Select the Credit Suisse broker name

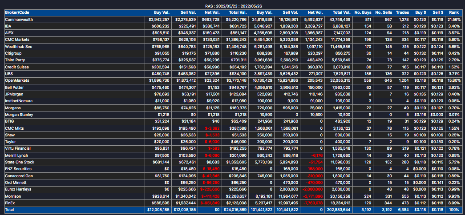tap(17, 67)
